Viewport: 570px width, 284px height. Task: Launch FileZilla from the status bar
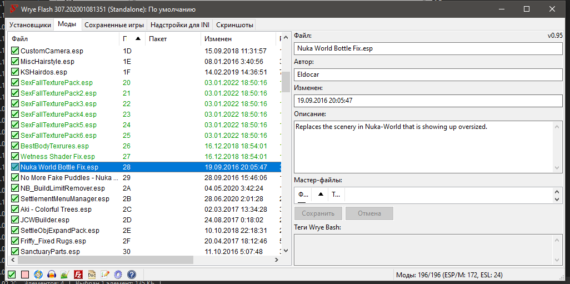(78, 274)
